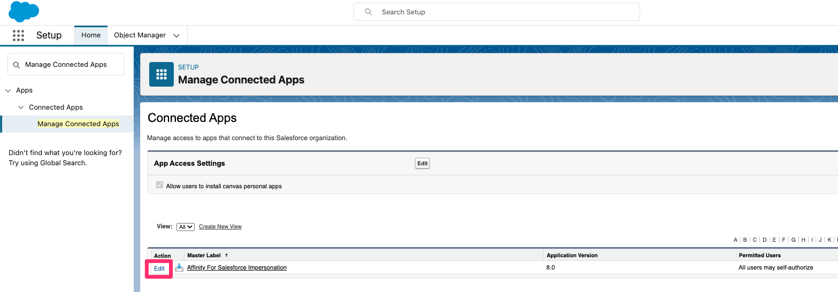Viewport: 838px width, 292px height.
Task: Filter list by letter A
Action: (x=736, y=240)
